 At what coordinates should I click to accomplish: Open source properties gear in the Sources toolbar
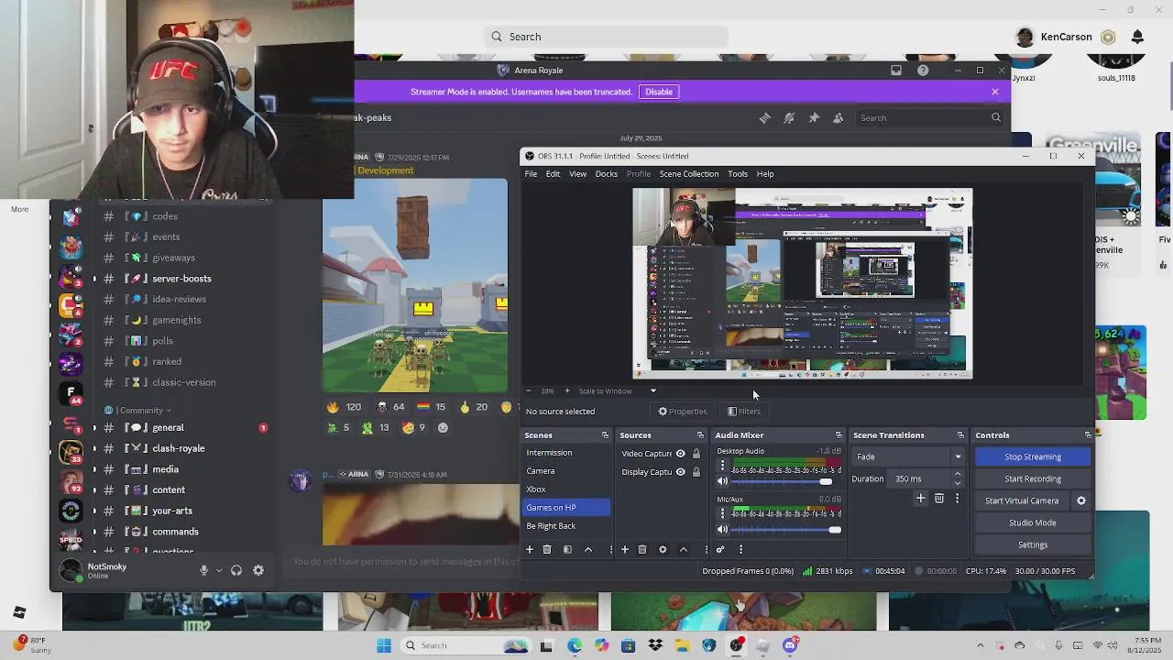[x=663, y=549]
